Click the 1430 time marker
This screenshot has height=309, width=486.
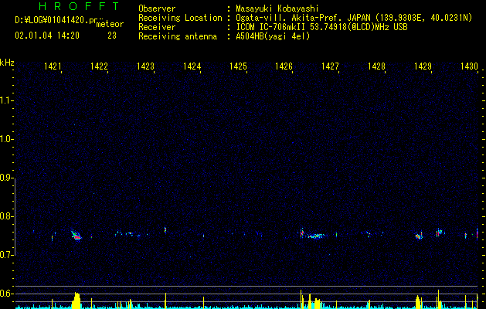469,66
